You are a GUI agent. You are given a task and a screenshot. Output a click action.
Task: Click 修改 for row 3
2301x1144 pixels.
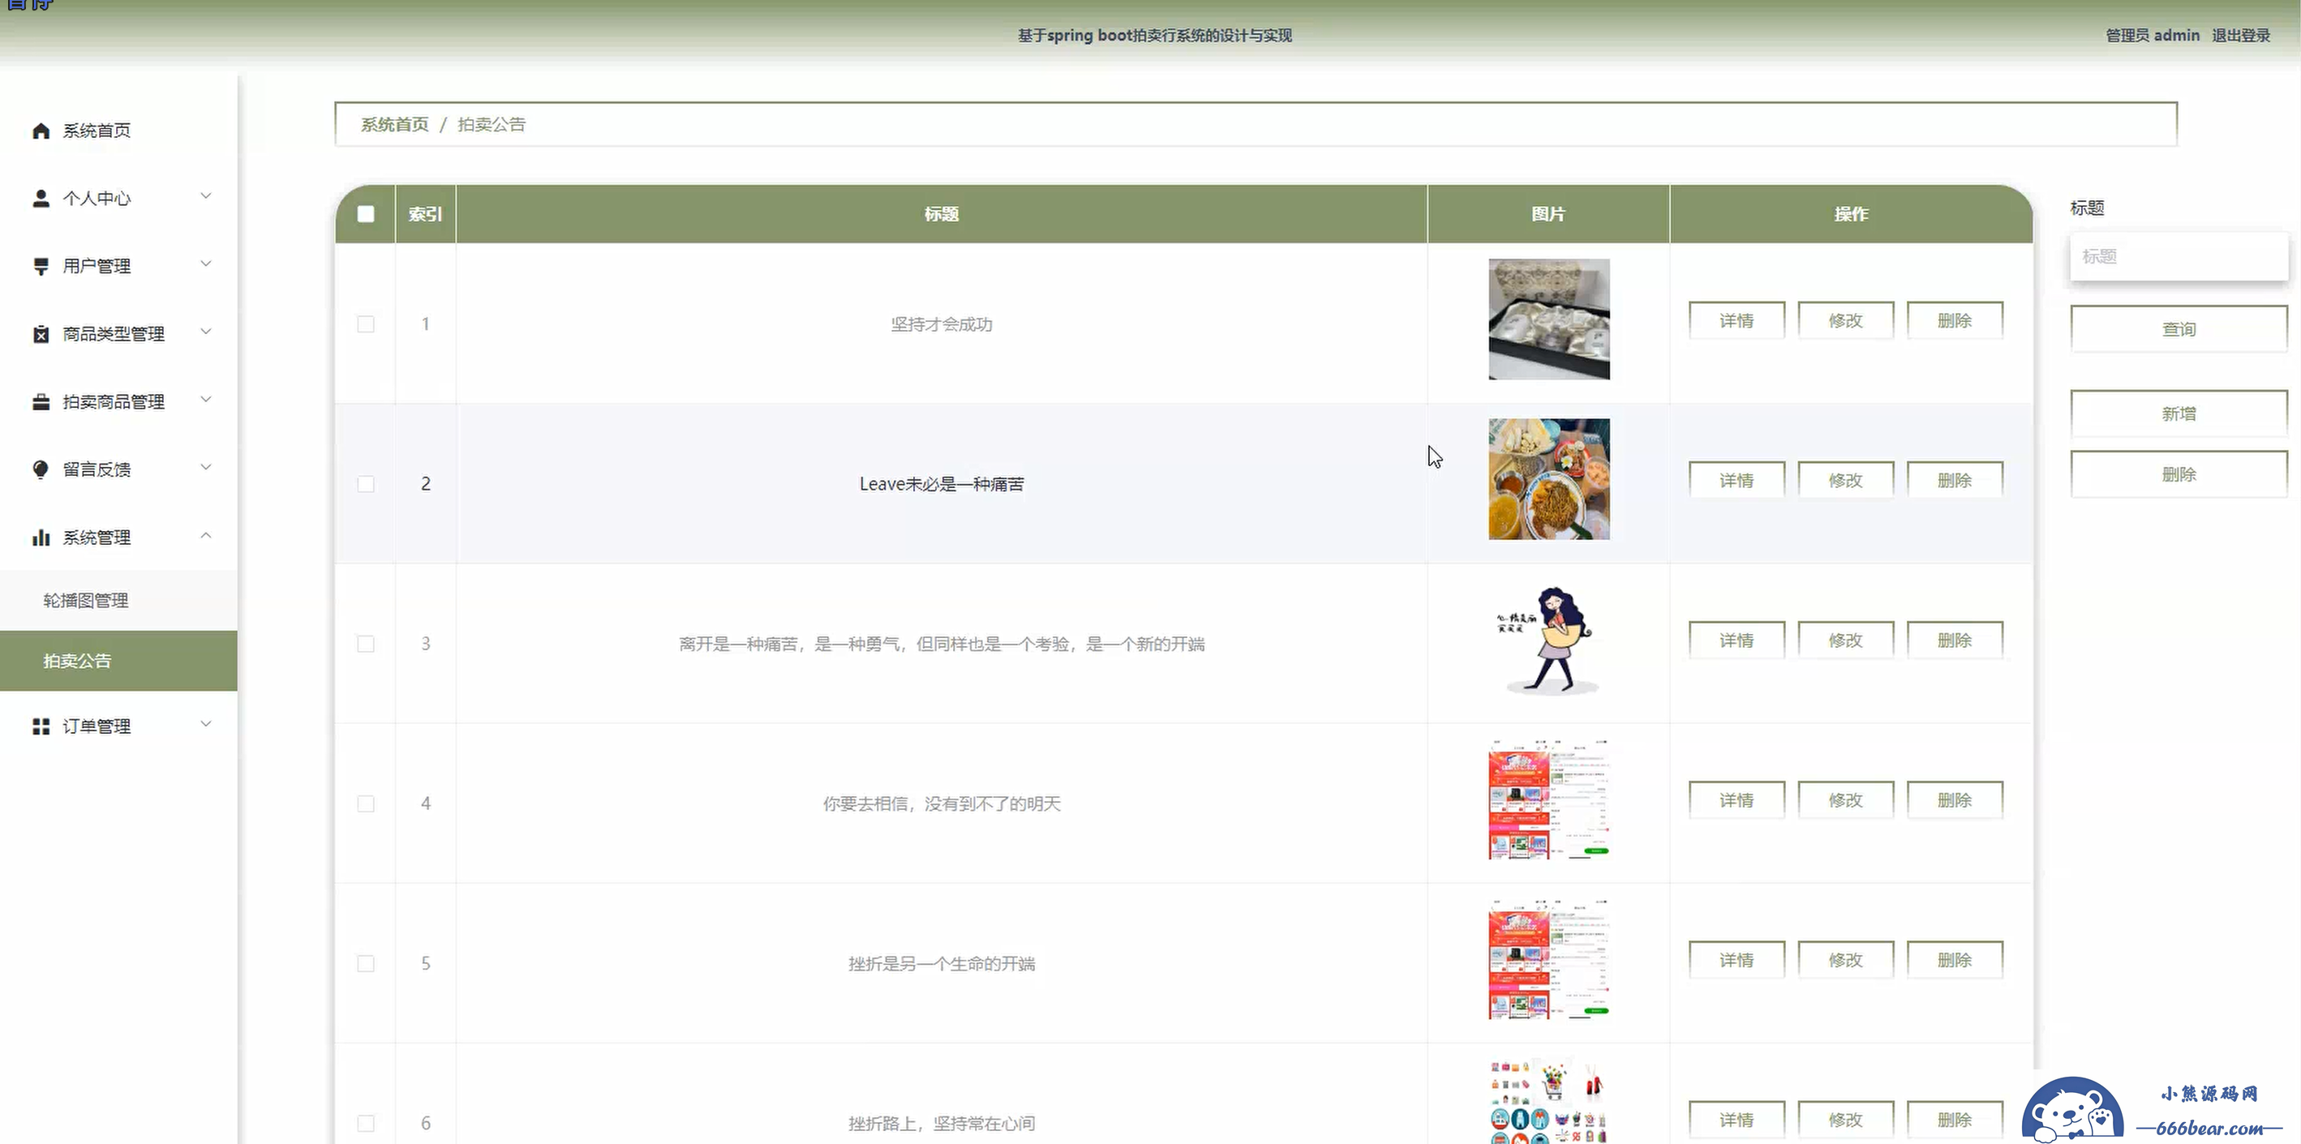click(x=1845, y=641)
